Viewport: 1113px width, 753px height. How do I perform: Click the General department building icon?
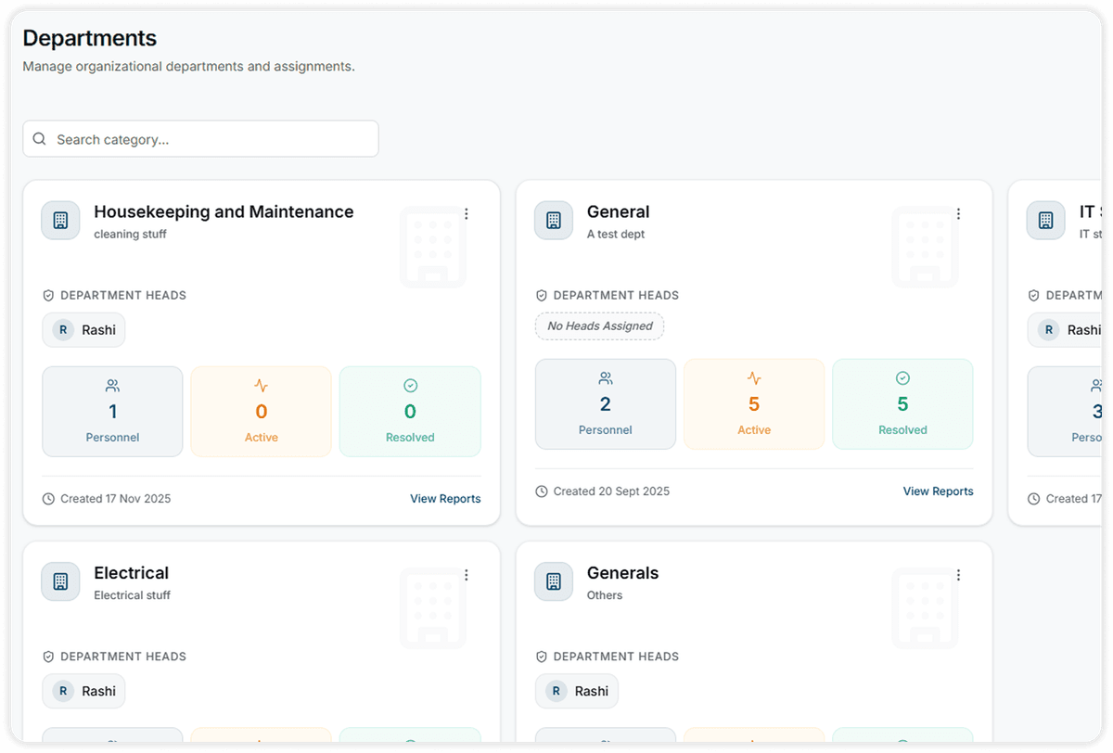coord(554,221)
